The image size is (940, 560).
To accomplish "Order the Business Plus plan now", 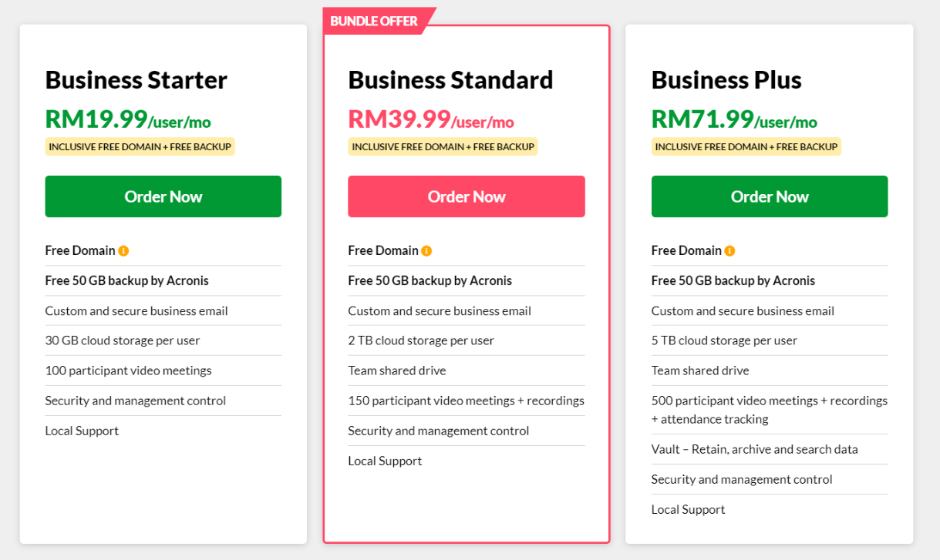I will click(770, 196).
